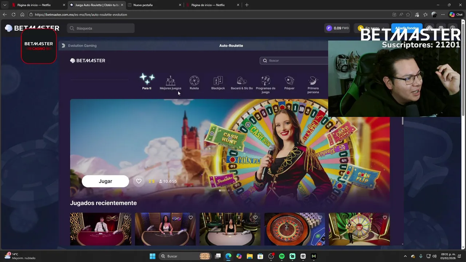Open Microsoft Store from the taskbar
466x262 pixels.
pos(260,256)
